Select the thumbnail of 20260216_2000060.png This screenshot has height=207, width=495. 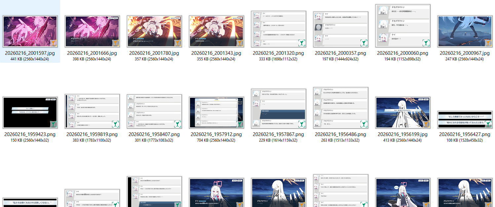[x=403, y=26]
